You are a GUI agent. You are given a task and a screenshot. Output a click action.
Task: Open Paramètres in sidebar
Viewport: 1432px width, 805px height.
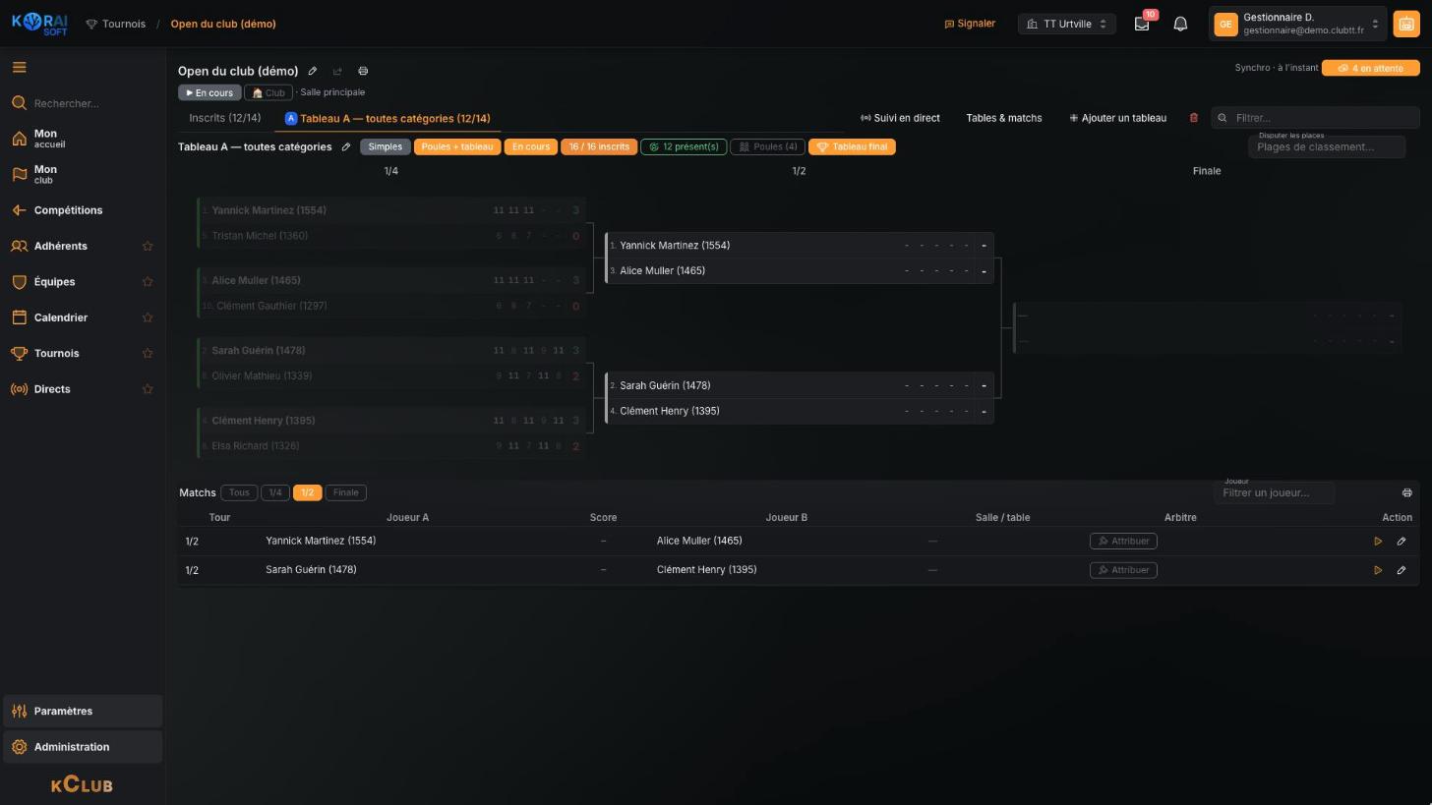click(x=83, y=712)
